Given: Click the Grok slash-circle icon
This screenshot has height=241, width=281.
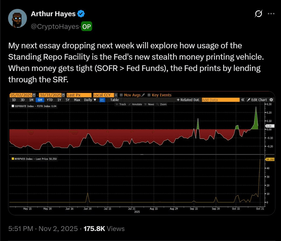Looking at the screenshot, I should [259, 14].
